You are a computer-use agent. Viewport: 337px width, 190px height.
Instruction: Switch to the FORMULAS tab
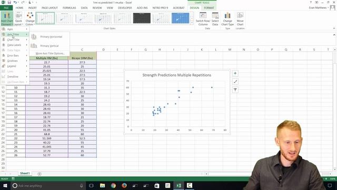[x=69, y=8]
